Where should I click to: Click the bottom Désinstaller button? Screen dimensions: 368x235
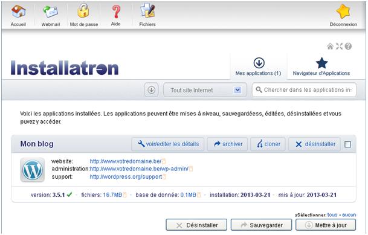pyautogui.click(x=196, y=225)
